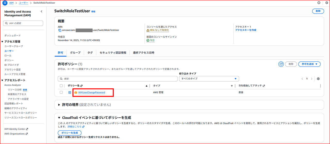Click the info circle icon at top right
Image resolution: width=330 pixels, height=144 pixels.
point(319,3)
